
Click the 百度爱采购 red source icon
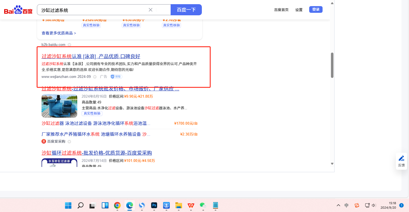(44, 141)
